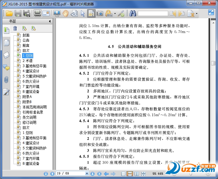Print the document via printer icon
218x179 pixels.
click(x=37, y=14)
